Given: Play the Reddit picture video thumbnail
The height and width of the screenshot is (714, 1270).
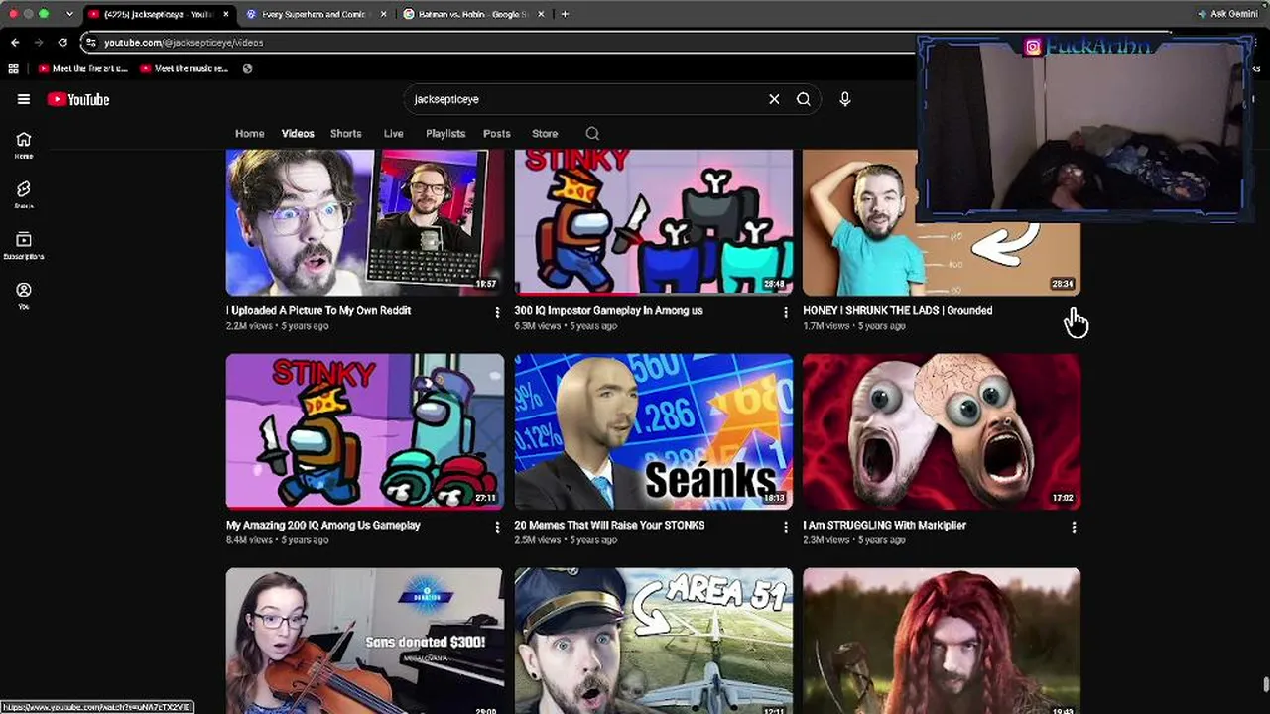Looking at the screenshot, I should click(x=365, y=222).
